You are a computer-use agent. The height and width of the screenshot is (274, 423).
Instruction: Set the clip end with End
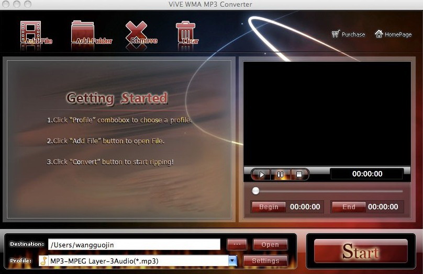point(349,207)
